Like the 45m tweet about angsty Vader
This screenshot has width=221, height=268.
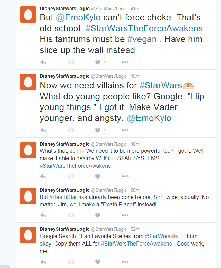tap(98, 130)
